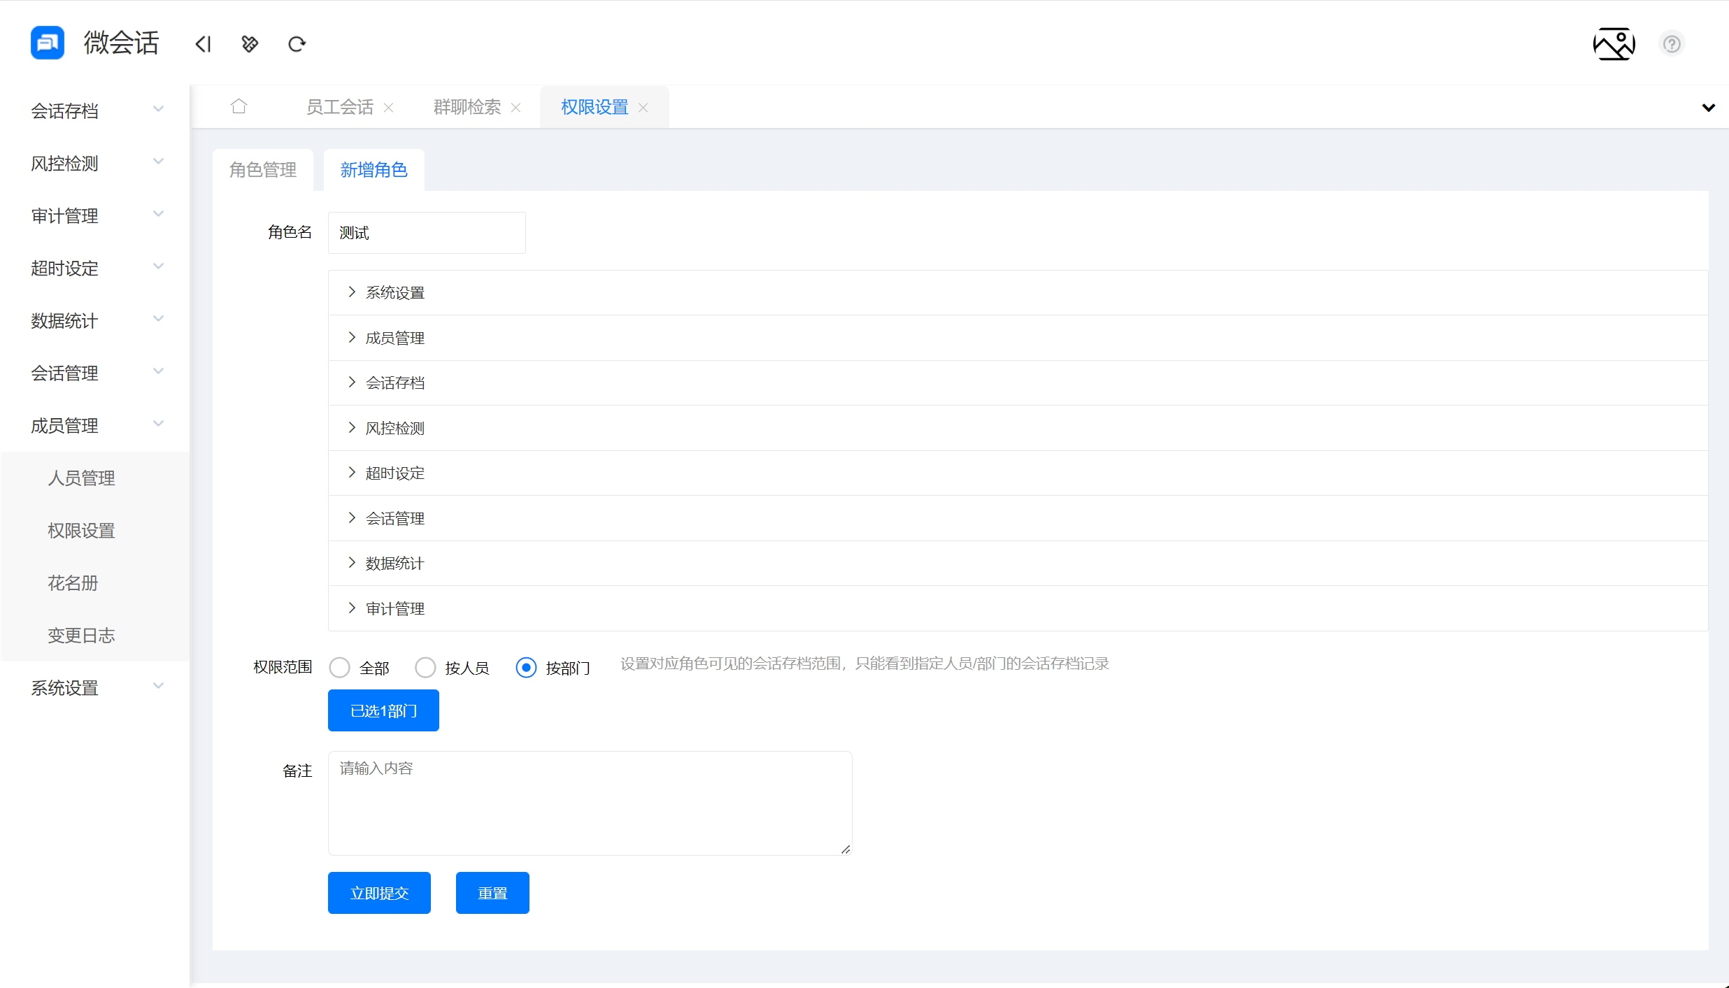Image resolution: width=1729 pixels, height=988 pixels.
Task: Open the 已选1部门 department selector
Action: (x=383, y=710)
